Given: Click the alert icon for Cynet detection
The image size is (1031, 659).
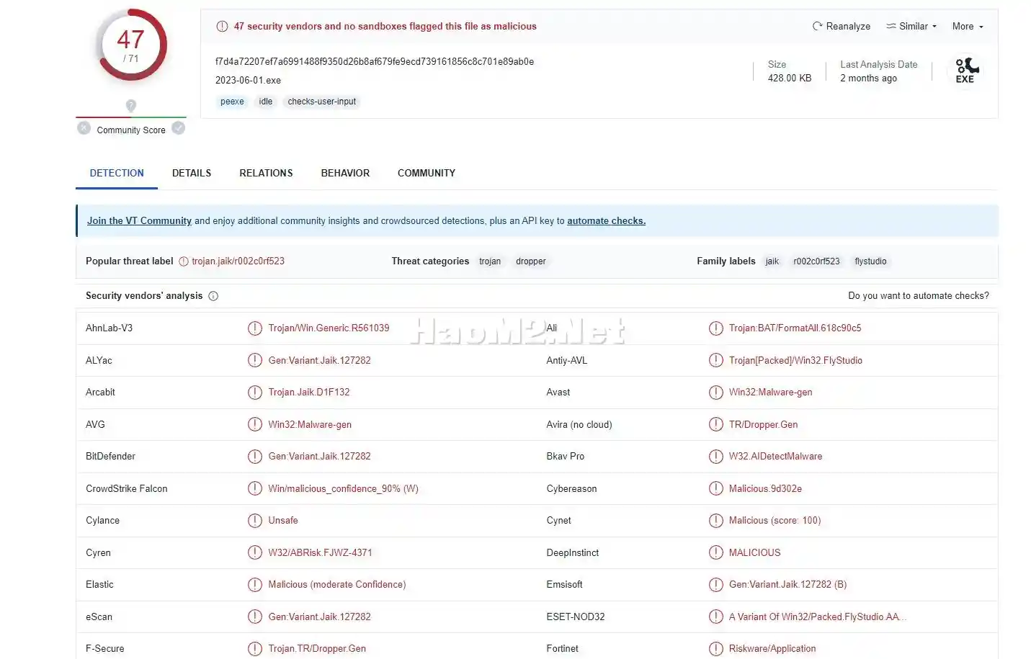Looking at the screenshot, I should click(715, 521).
